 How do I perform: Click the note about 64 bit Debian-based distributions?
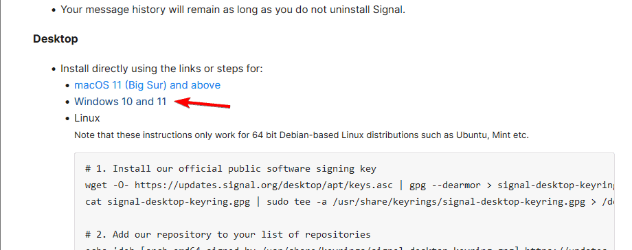coord(302,135)
